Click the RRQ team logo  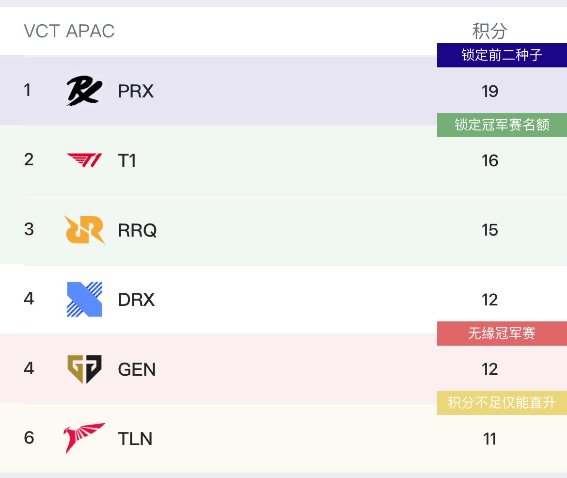[x=84, y=230]
